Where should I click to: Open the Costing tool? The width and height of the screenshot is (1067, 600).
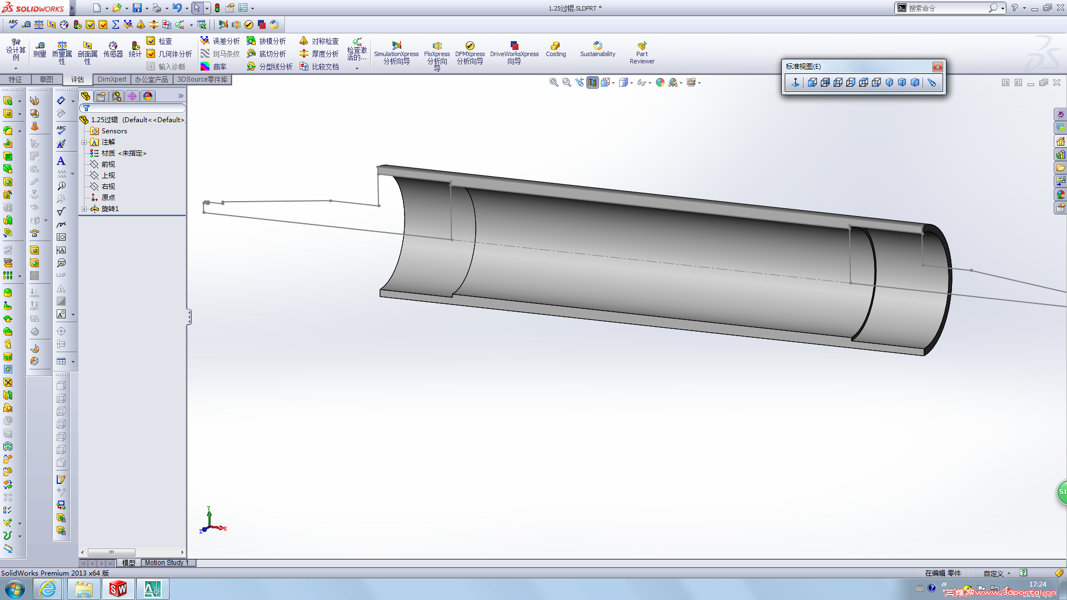[555, 49]
